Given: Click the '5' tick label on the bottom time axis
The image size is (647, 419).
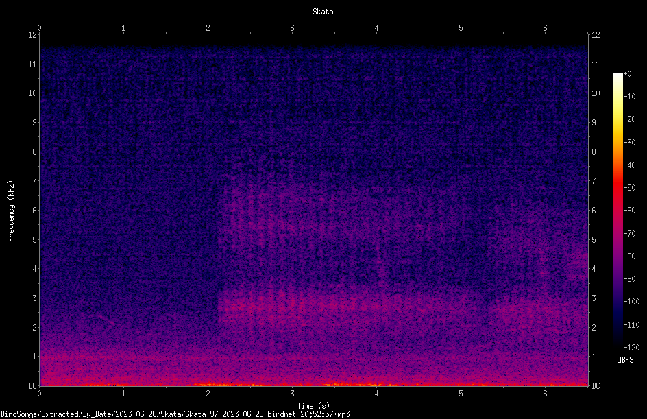Looking at the screenshot, I should [461, 394].
